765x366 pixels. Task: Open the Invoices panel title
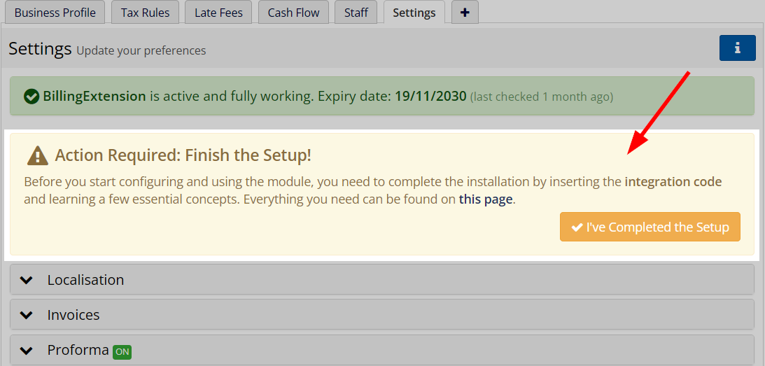(73, 315)
